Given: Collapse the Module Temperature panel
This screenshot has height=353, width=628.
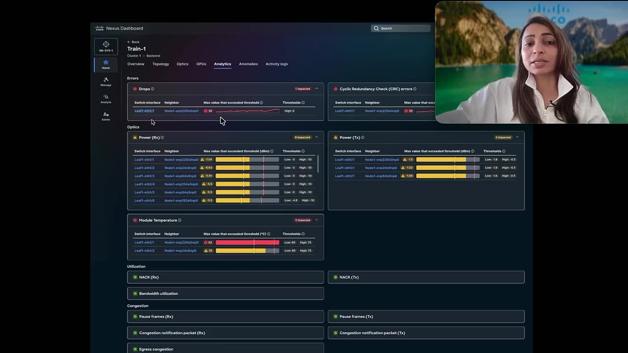Looking at the screenshot, I should (316, 220).
